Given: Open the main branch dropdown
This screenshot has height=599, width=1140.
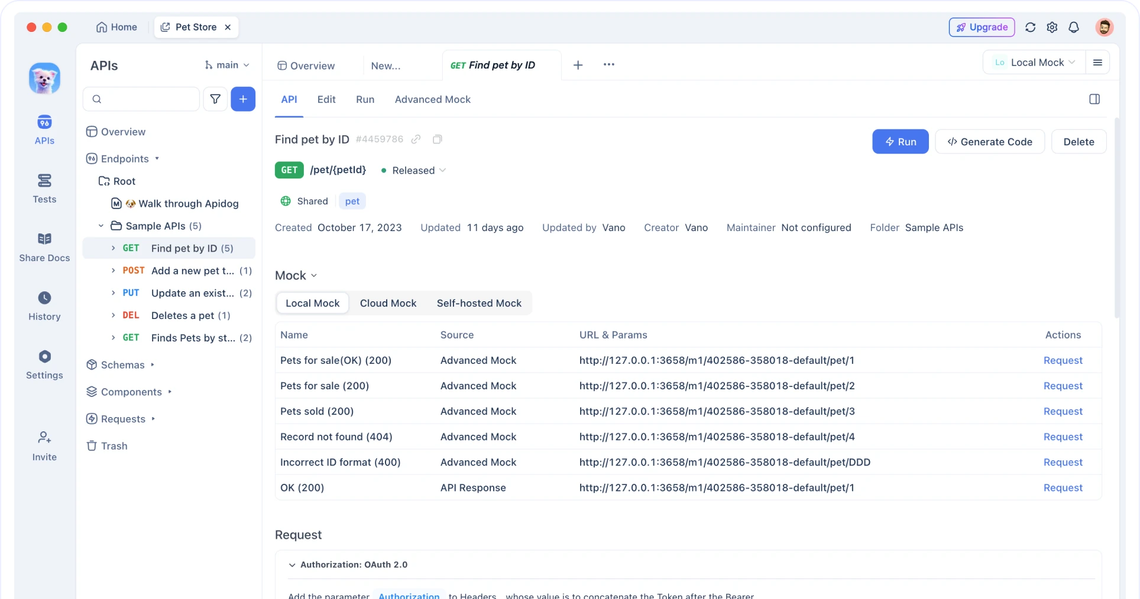Looking at the screenshot, I should [x=227, y=65].
